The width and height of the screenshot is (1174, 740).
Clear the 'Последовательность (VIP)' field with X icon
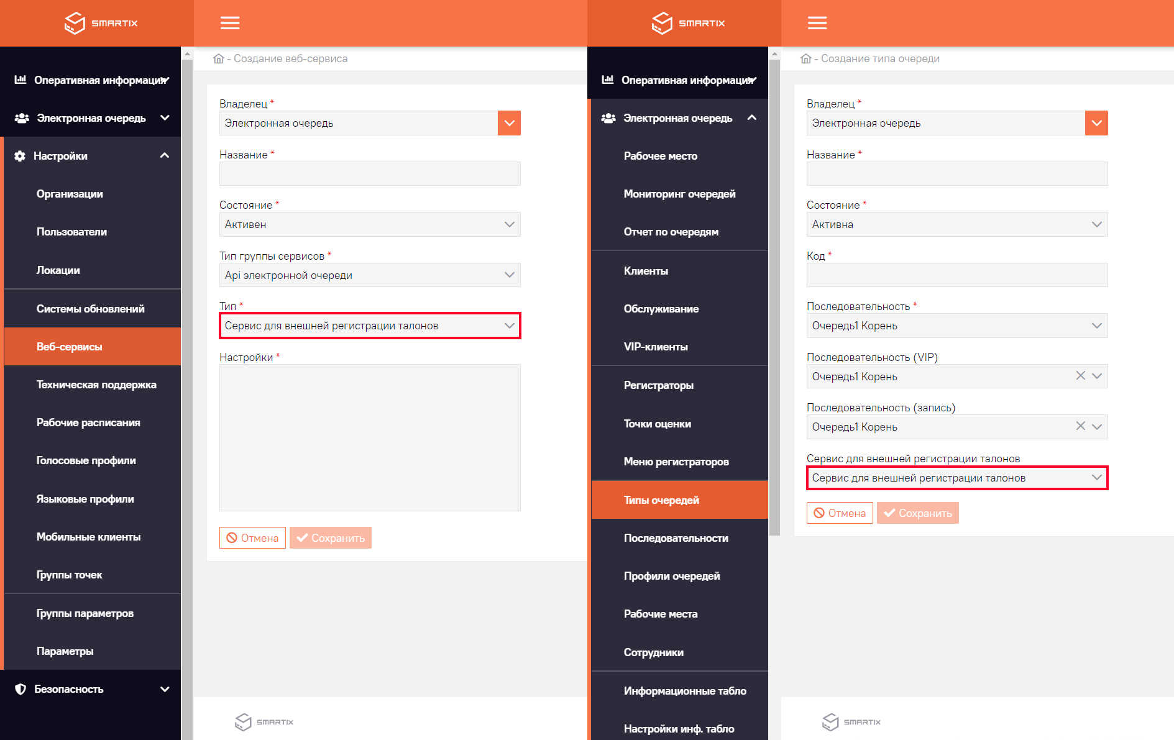[1080, 375]
